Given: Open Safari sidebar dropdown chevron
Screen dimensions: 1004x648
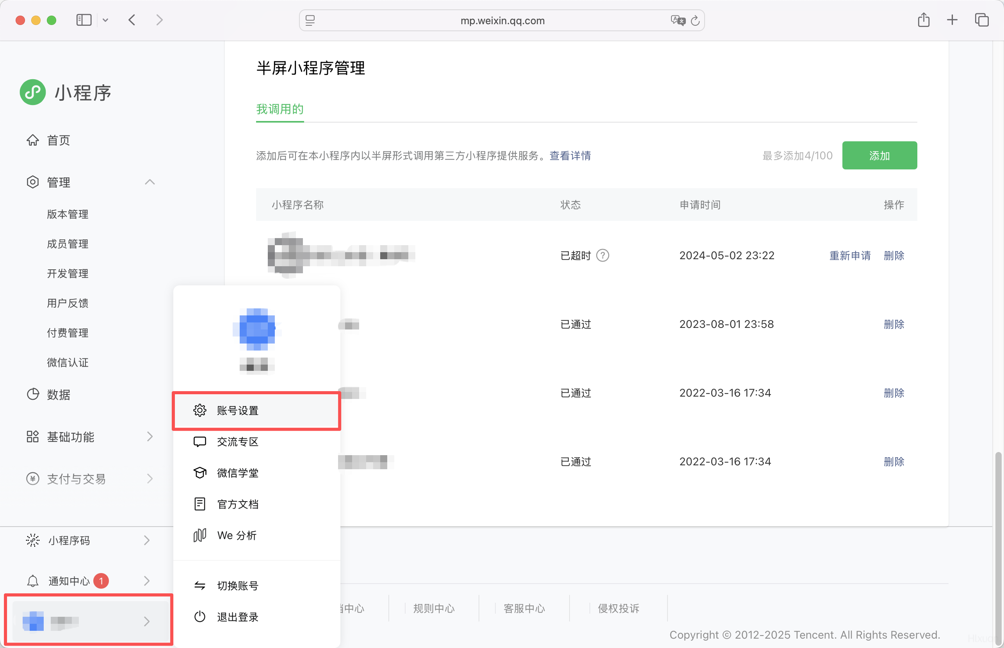Looking at the screenshot, I should 105,20.
